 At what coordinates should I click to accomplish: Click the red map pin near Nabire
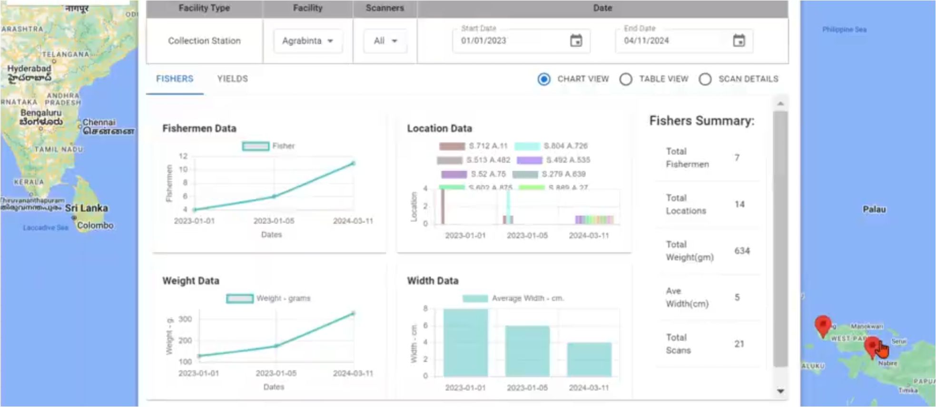pyautogui.click(x=872, y=346)
